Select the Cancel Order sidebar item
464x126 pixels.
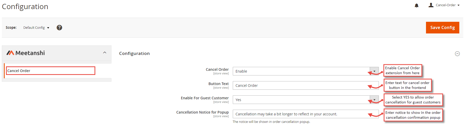coord(51,71)
